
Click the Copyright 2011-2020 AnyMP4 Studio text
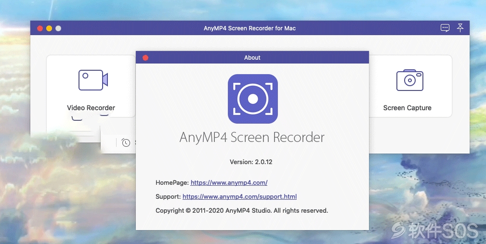pyautogui.click(x=242, y=211)
